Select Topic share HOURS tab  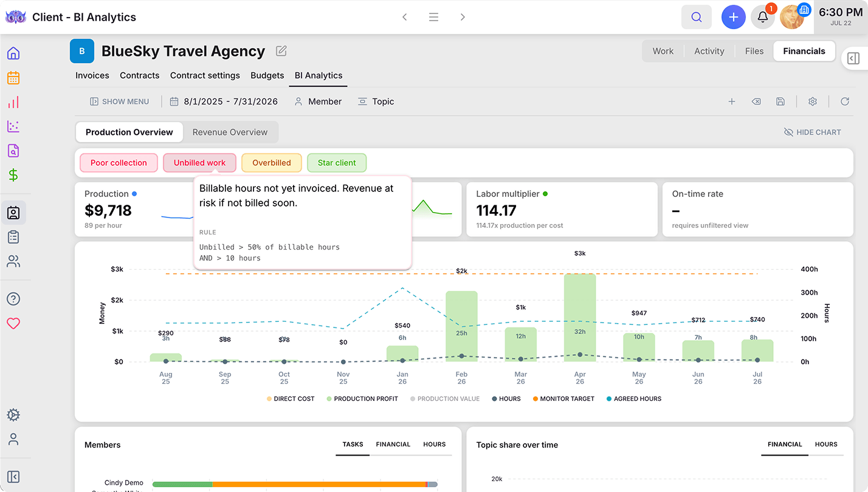(x=826, y=445)
